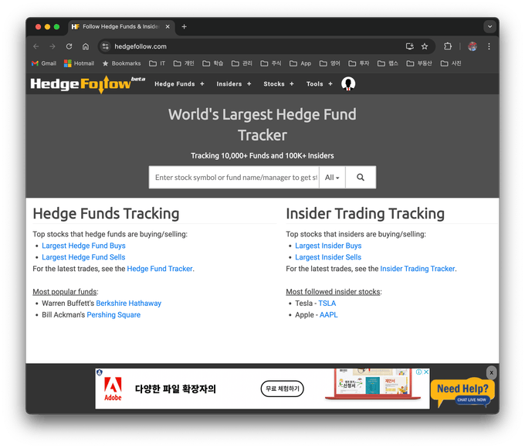This screenshot has width=525, height=448.
Task: Open the browser extensions puzzle icon
Action: pos(448,46)
